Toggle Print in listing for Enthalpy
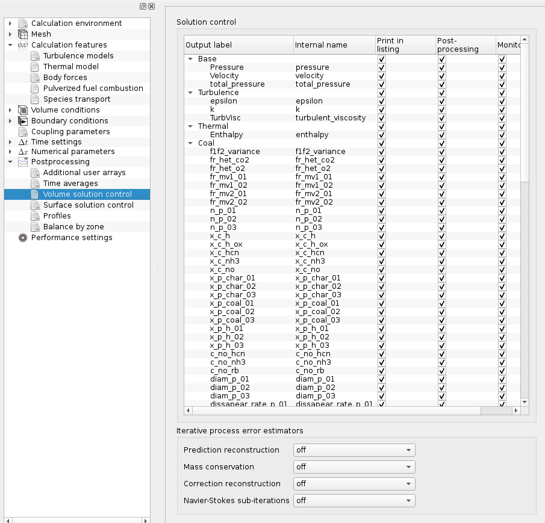 [x=382, y=135]
